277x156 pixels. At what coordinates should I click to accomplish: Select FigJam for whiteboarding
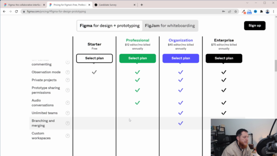pos(170,26)
